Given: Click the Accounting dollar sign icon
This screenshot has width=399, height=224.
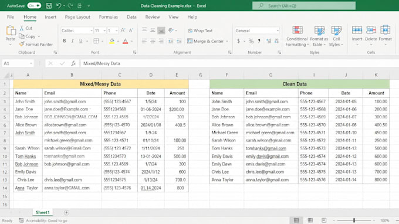Looking at the screenshot, I should pyautogui.click(x=238, y=41).
